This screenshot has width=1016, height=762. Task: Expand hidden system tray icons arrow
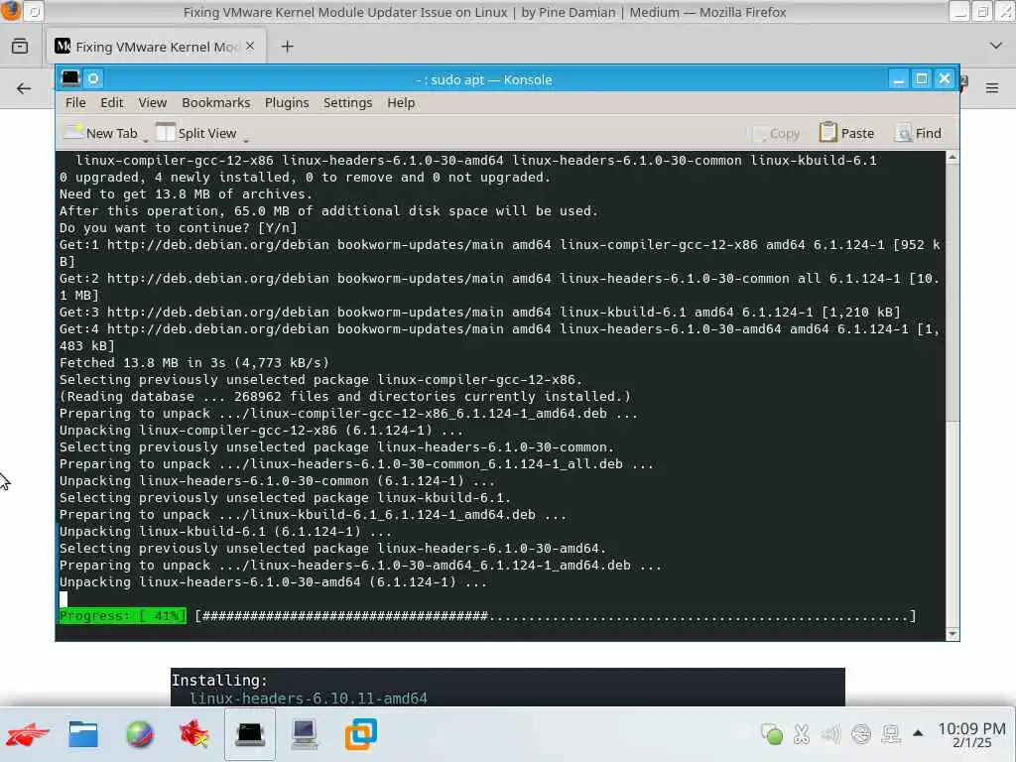click(918, 733)
